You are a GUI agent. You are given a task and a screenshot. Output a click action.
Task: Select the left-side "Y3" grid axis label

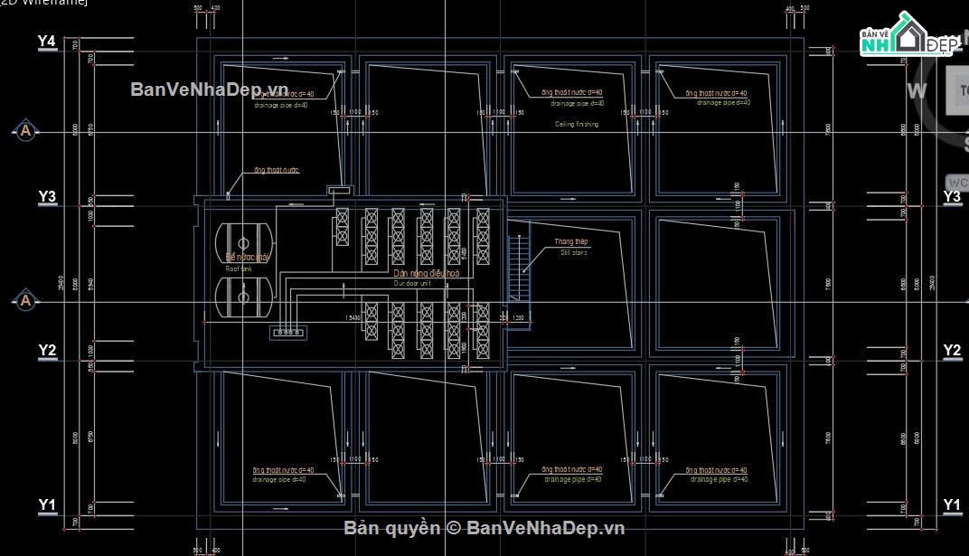click(47, 196)
